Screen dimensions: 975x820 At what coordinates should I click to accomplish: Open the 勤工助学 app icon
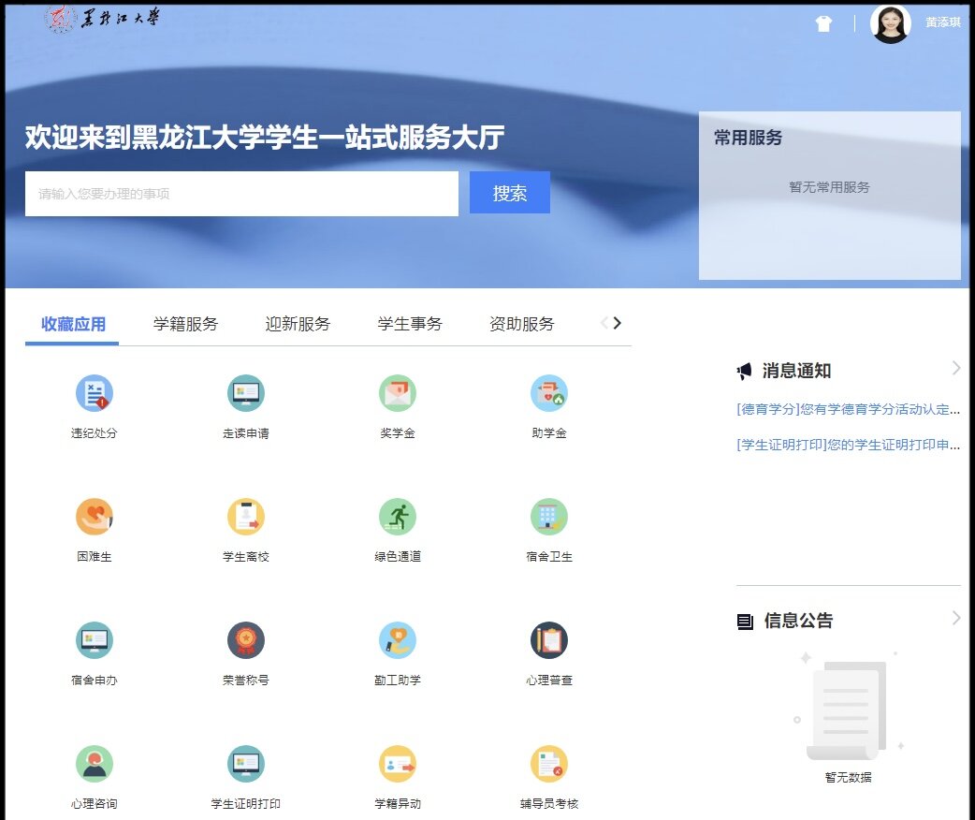pos(397,640)
